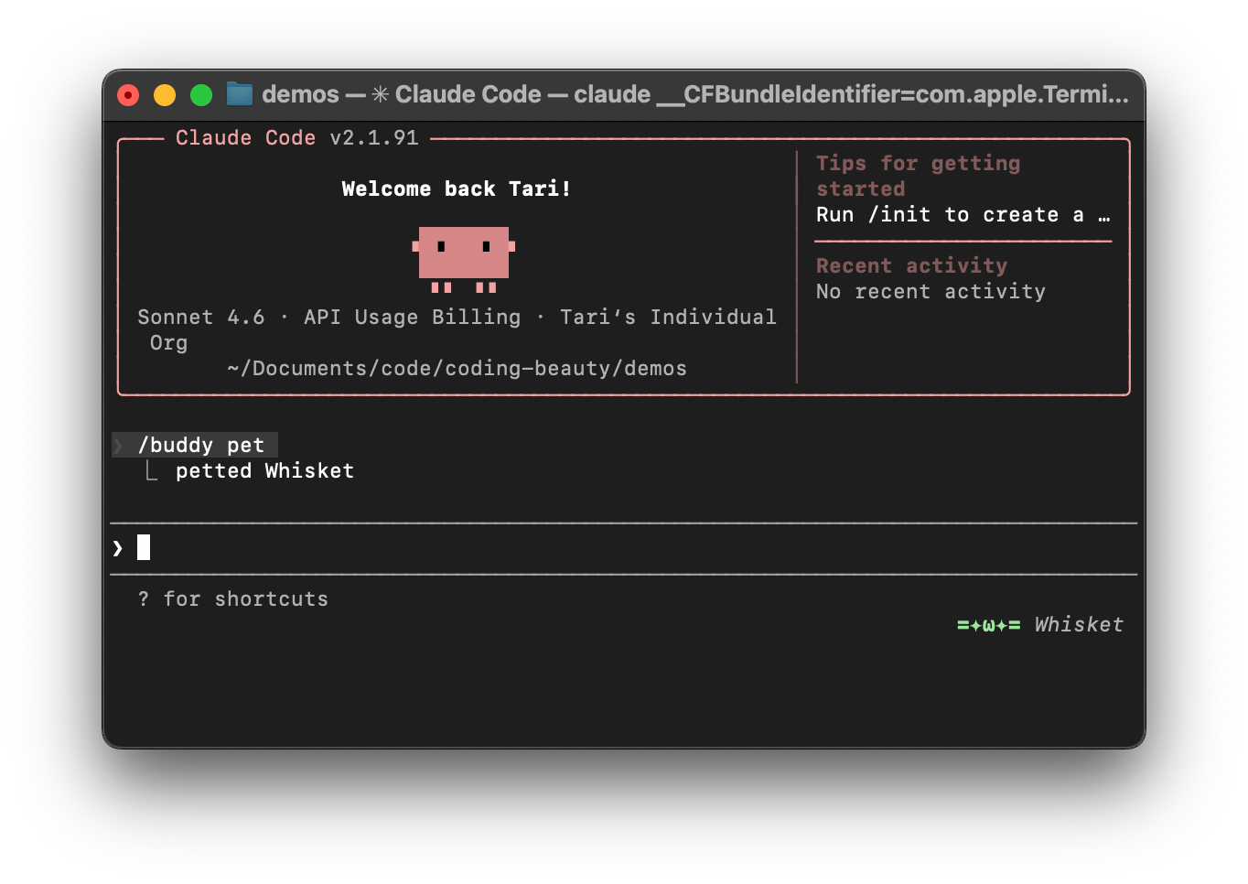The image size is (1248, 884).
Task: Click the version number "v2.1.91"
Action: coord(374,138)
